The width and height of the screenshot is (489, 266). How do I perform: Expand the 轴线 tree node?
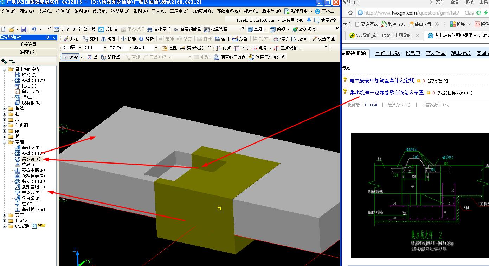pyautogui.click(x=5, y=108)
